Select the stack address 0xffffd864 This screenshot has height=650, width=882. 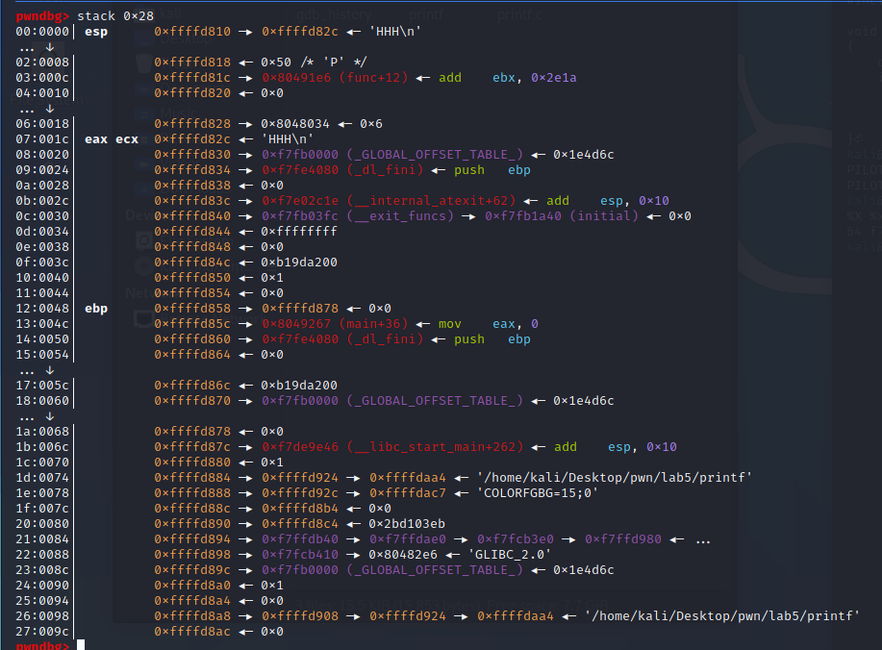192,355
